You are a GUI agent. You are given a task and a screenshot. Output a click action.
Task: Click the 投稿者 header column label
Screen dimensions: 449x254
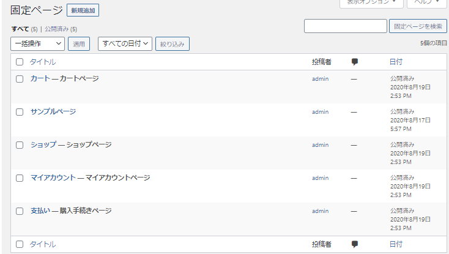tap(322, 62)
